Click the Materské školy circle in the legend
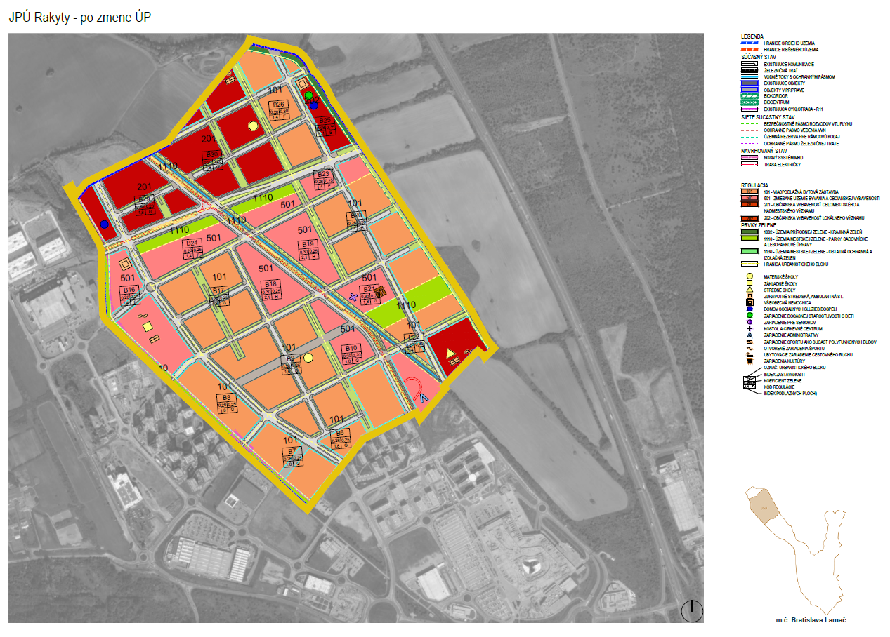Screen dimensions: 890x637 click(x=750, y=277)
